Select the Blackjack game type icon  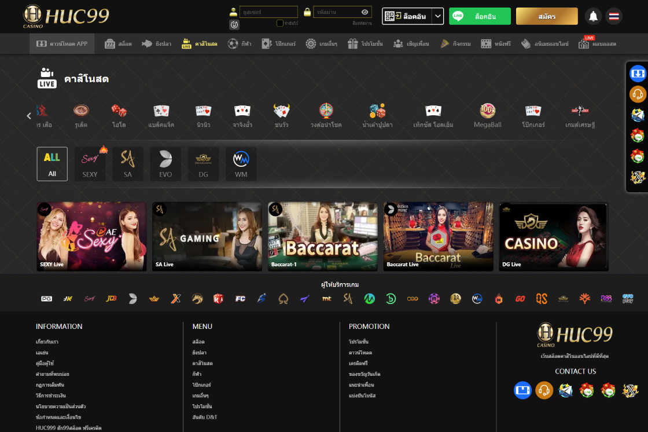coord(161,116)
